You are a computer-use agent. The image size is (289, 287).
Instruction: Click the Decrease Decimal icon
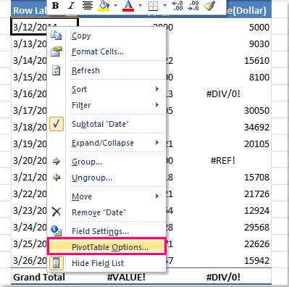pyautogui.click(x=193, y=6)
